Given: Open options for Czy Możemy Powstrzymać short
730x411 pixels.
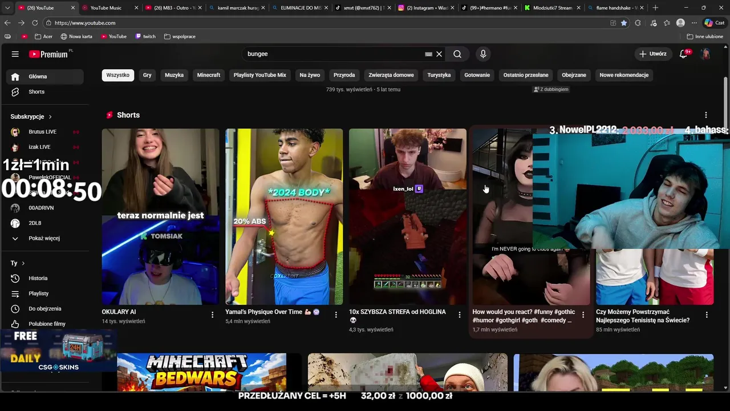Looking at the screenshot, I should pos(707,315).
